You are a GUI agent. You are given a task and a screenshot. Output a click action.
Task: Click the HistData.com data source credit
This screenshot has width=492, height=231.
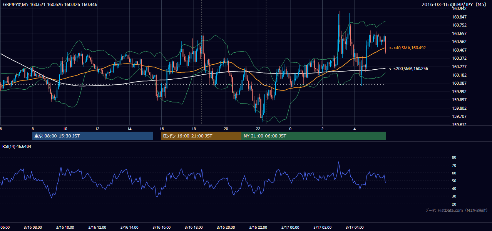pos(457,210)
